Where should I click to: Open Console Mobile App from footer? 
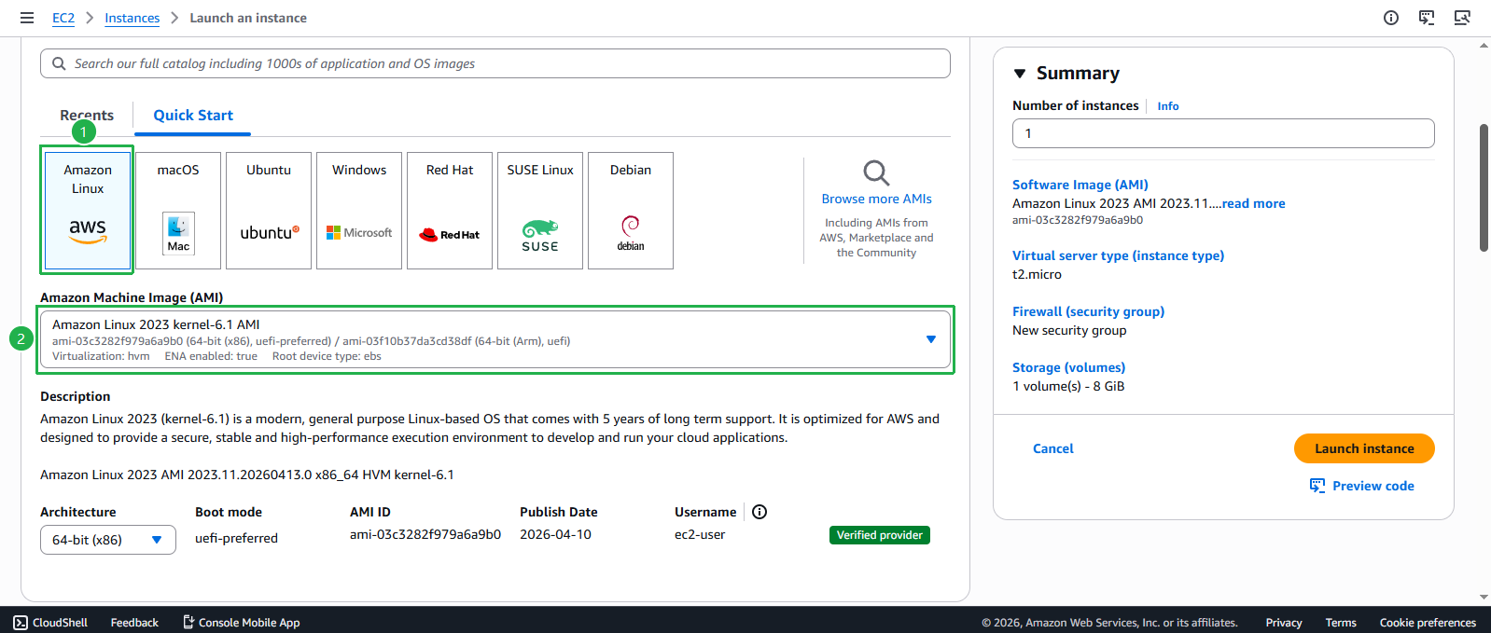[x=241, y=623]
